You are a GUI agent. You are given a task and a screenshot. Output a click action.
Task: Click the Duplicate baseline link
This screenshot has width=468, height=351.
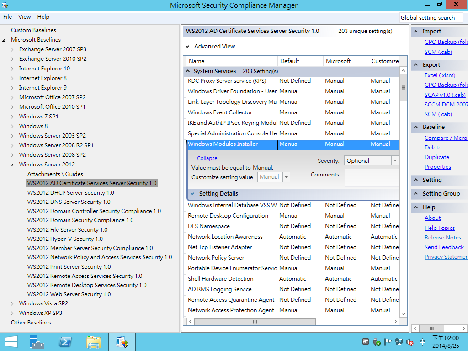pos(436,157)
